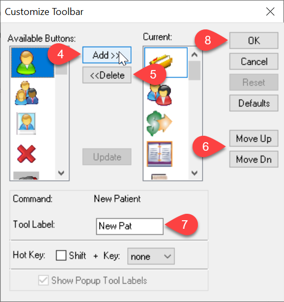Select the green dollar arrow icon
Screen dimensions: 284x302
click(159, 123)
